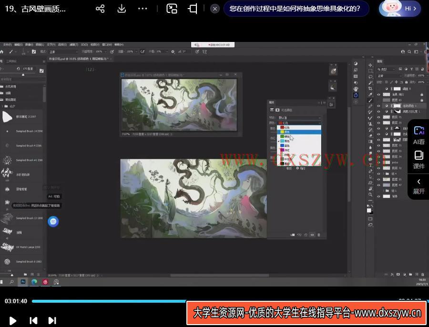The image size is (429, 327).
Task: Open smoothing options gear icon
Action: pos(173,51)
